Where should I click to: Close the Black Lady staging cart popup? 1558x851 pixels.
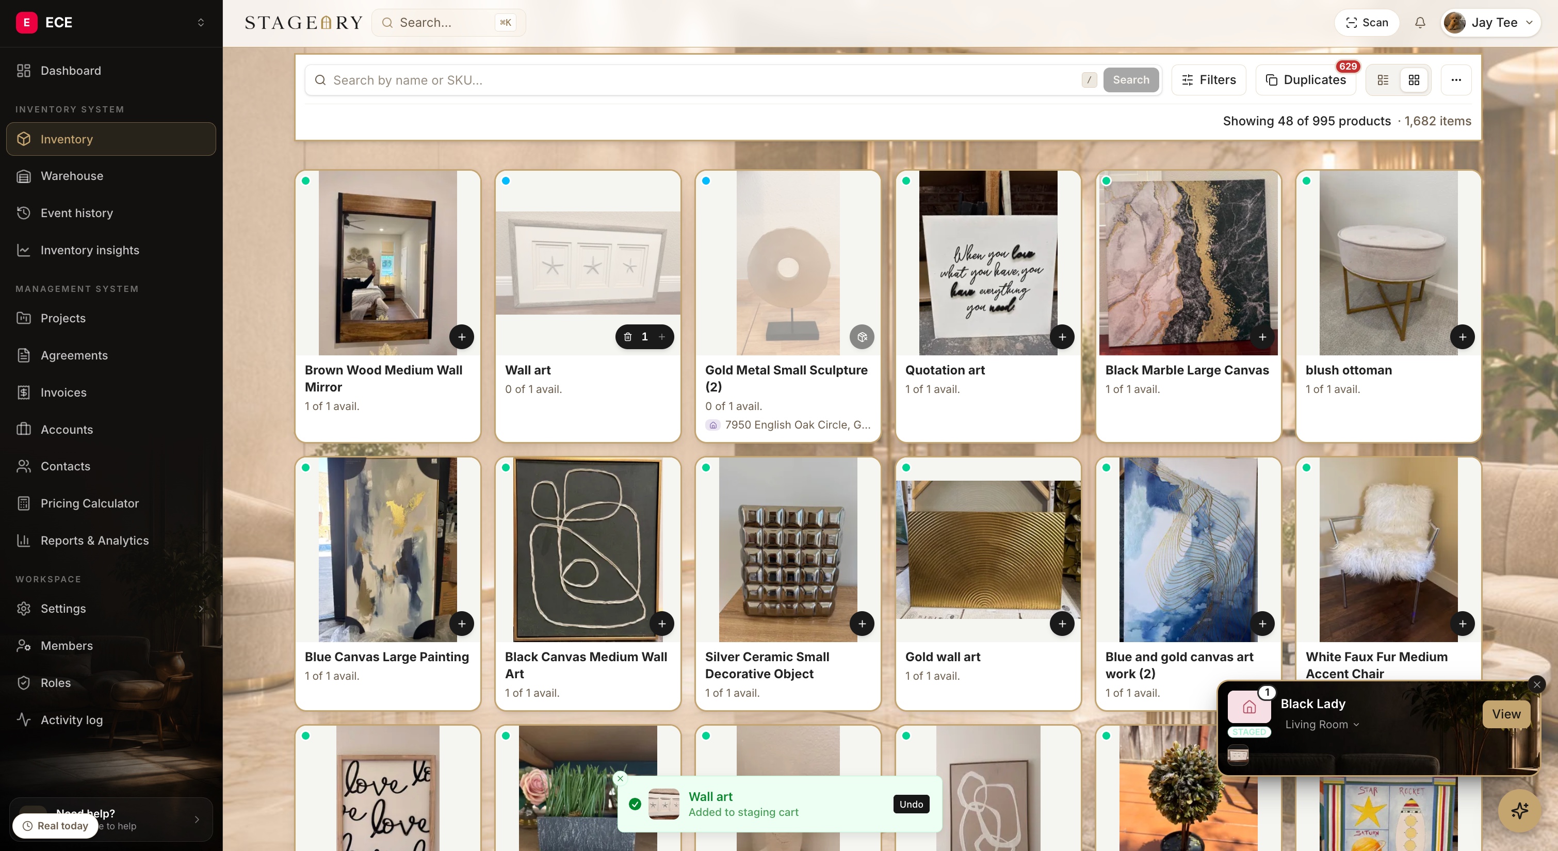1536,685
